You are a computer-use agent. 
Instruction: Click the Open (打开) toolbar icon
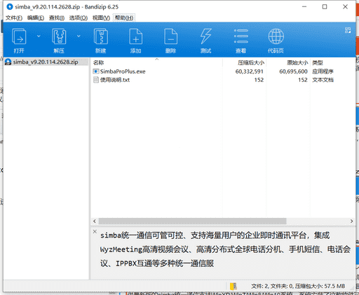(19, 36)
